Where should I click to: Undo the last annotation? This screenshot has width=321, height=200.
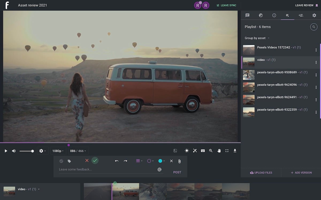(x=117, y=161)
